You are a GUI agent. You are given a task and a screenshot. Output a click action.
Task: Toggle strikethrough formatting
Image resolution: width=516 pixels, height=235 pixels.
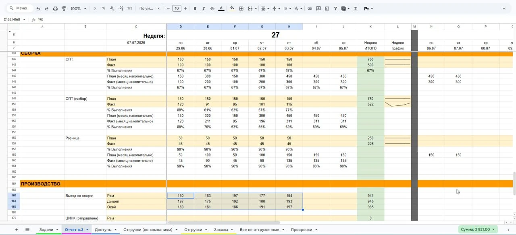(x=212, y=8)
